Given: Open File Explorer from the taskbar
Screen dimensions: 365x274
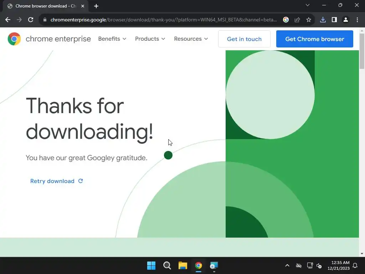Looking at the screenshot, I should pyautogui.click(x=183, y=265).
